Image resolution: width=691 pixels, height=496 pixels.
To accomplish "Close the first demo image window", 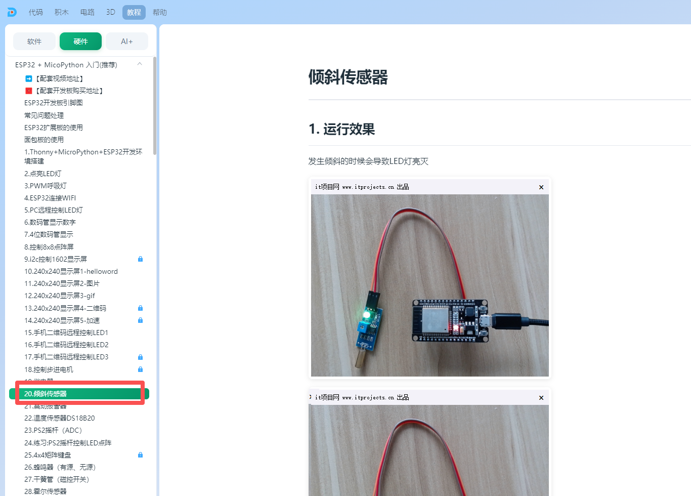I will [x=541, y=187].
